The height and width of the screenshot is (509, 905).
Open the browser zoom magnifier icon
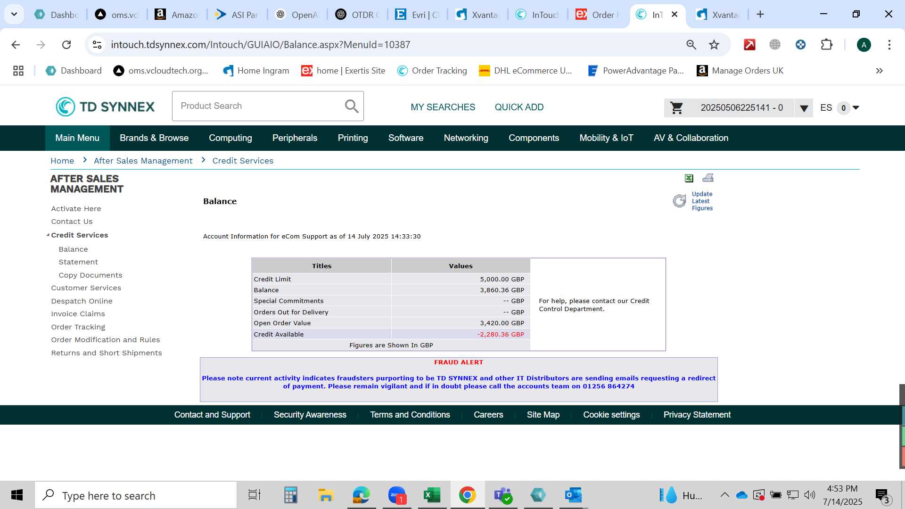(x=691, y=45)
